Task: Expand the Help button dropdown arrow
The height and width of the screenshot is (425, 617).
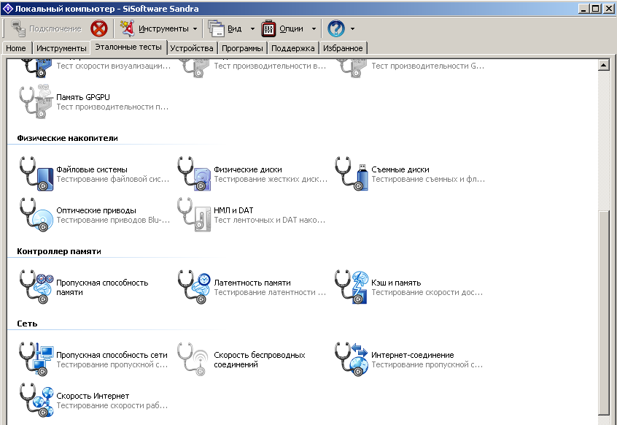Action: tap(352, 28)
